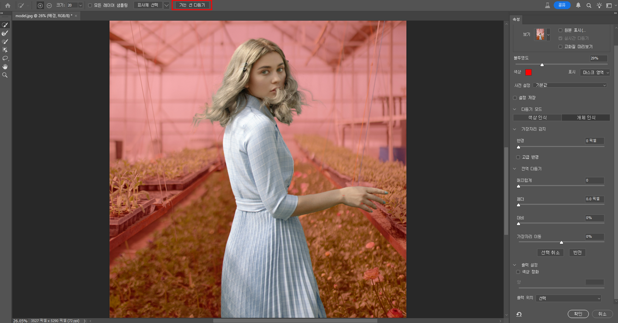This screenshot has height=323, width=618.
Task: Click the 페더 0.0 픽셀 input field
Action: pos(594,199)
